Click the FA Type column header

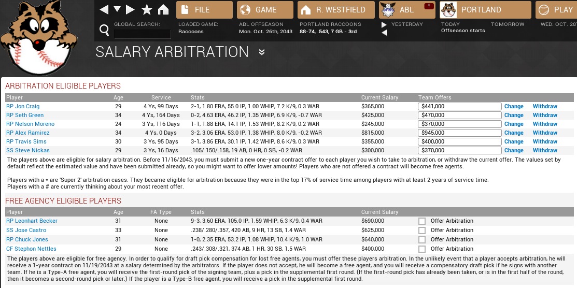click(161, 212)
